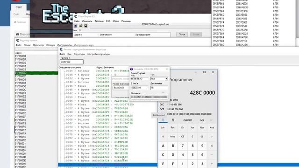The image size is (299, 168).
Task: Click MS memory store in calculator
Action: click(x=202, y=120)
